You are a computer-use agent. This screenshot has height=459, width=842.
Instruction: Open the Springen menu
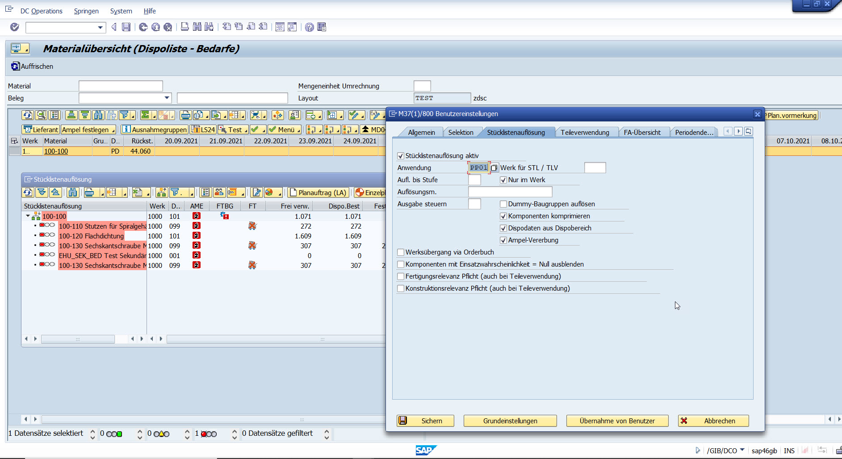click(86, 11)
